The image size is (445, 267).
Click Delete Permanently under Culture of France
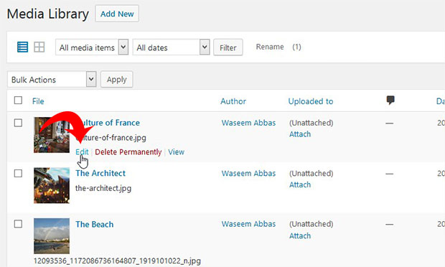(128, 151)
